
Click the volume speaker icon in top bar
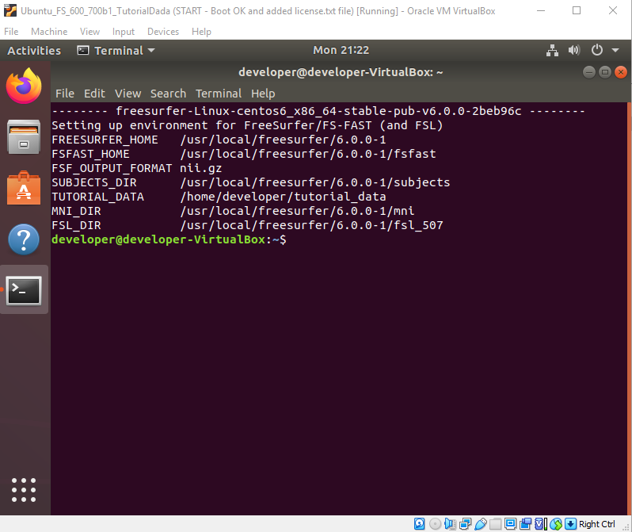point(574,51)
